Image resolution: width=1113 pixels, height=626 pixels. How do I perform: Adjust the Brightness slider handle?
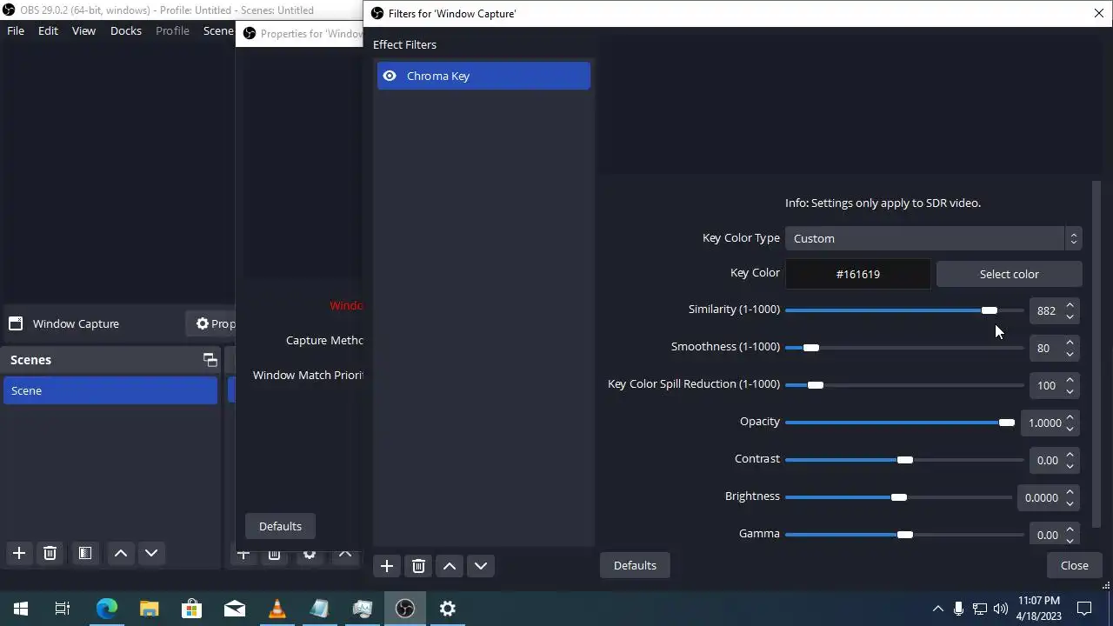pos(898,497)
